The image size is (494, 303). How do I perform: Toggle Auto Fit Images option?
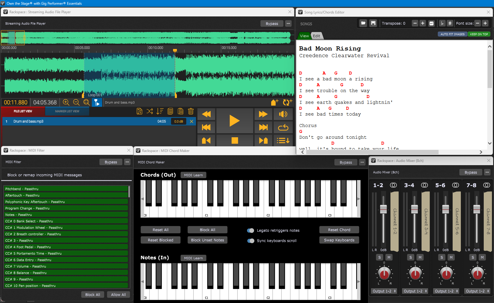[452, 34]
